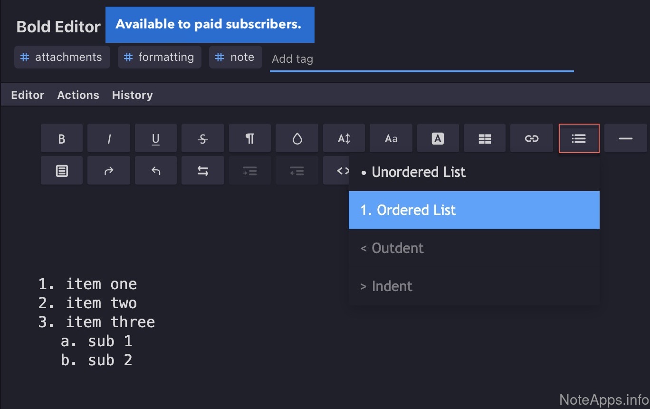This screenshot has width=650, height=409.
Task: Open the History menu
Action: pyautogui.click(x=132, y=95)
